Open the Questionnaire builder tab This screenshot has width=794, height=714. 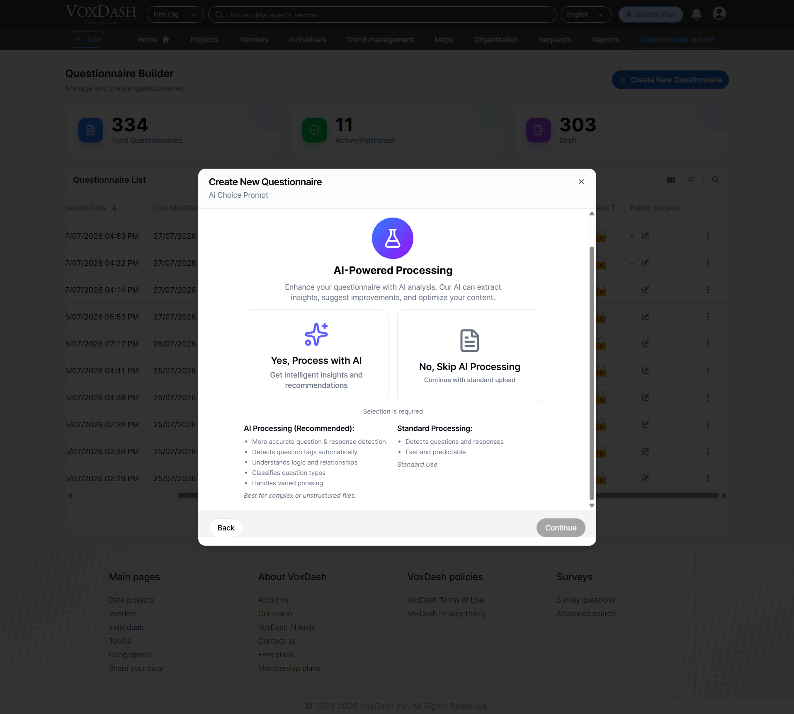tap(677, 40)
